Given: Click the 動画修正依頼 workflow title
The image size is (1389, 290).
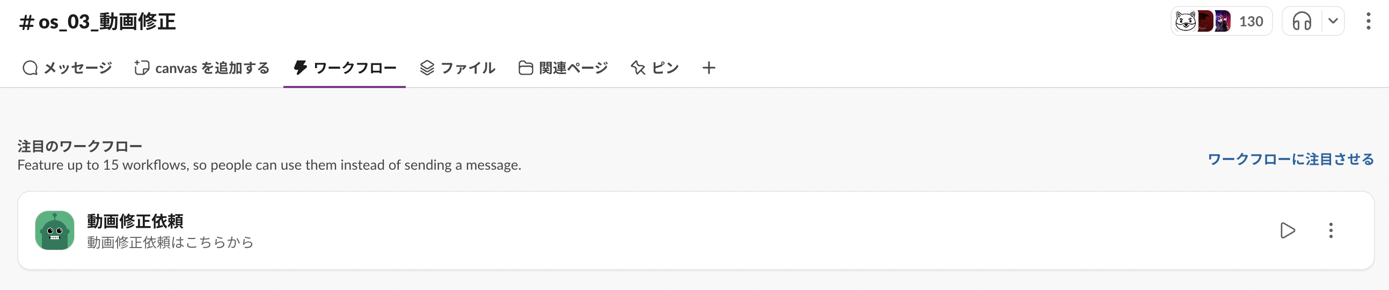Looking at the screenshot, I should (x=135, y=221).
